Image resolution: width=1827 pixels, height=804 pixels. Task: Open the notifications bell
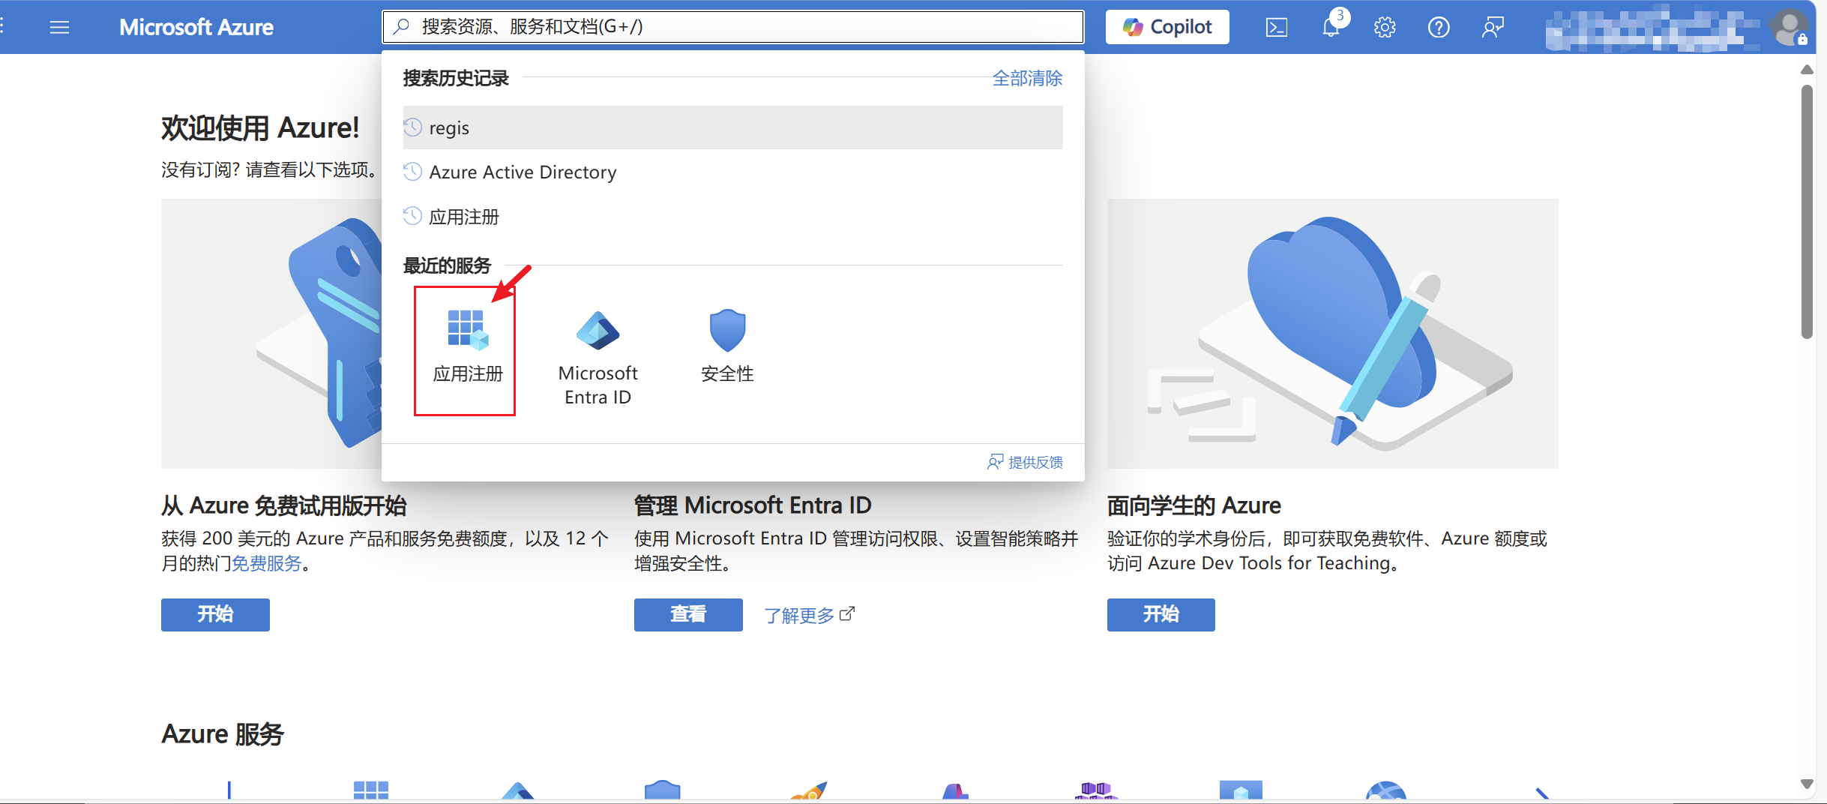tap(1331, 28)
